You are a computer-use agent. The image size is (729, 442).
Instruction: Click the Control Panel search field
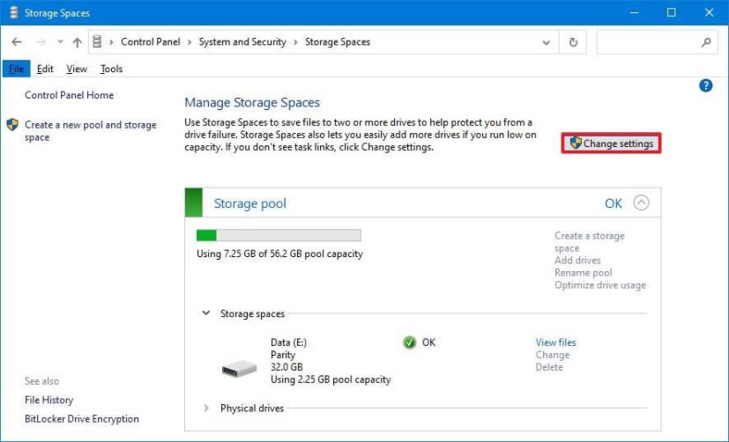657,42
